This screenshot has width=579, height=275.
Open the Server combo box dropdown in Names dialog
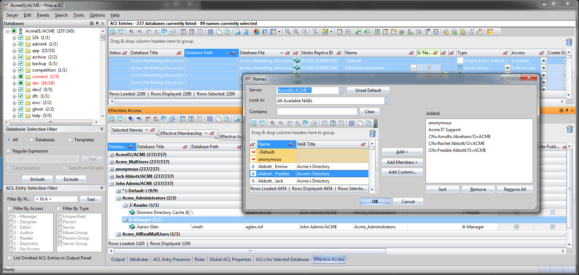[341, 90]
